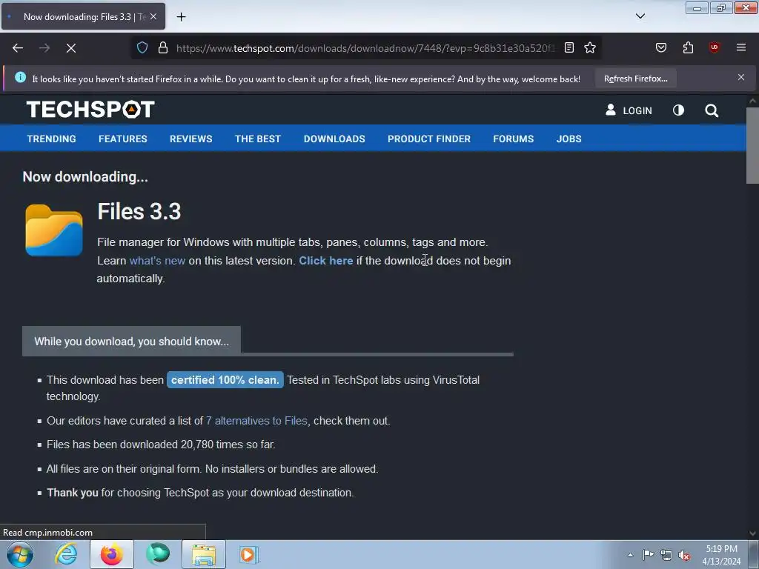Open the JOBS menu item
The width and height of the screenshot is (759, 569).
point(569,139)
